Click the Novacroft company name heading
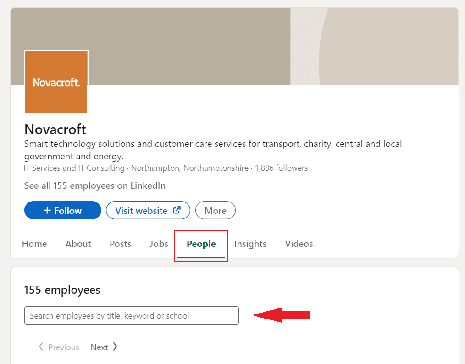This screenshot has height=364, width=465. click(x=55, y=129)
